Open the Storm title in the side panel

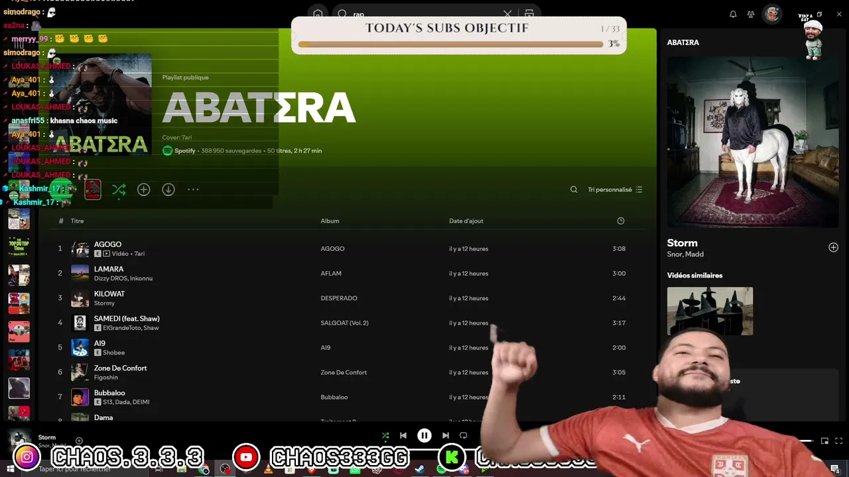click(682, 243)
